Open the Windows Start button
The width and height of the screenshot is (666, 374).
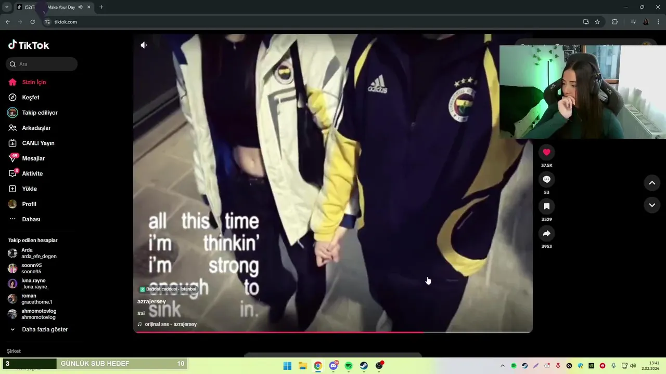(x=287, y=366)
